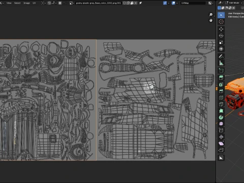Viewport: 244px width, 183px height.
Task: Open the UV editor View menu
Action: tap(9, 3)
